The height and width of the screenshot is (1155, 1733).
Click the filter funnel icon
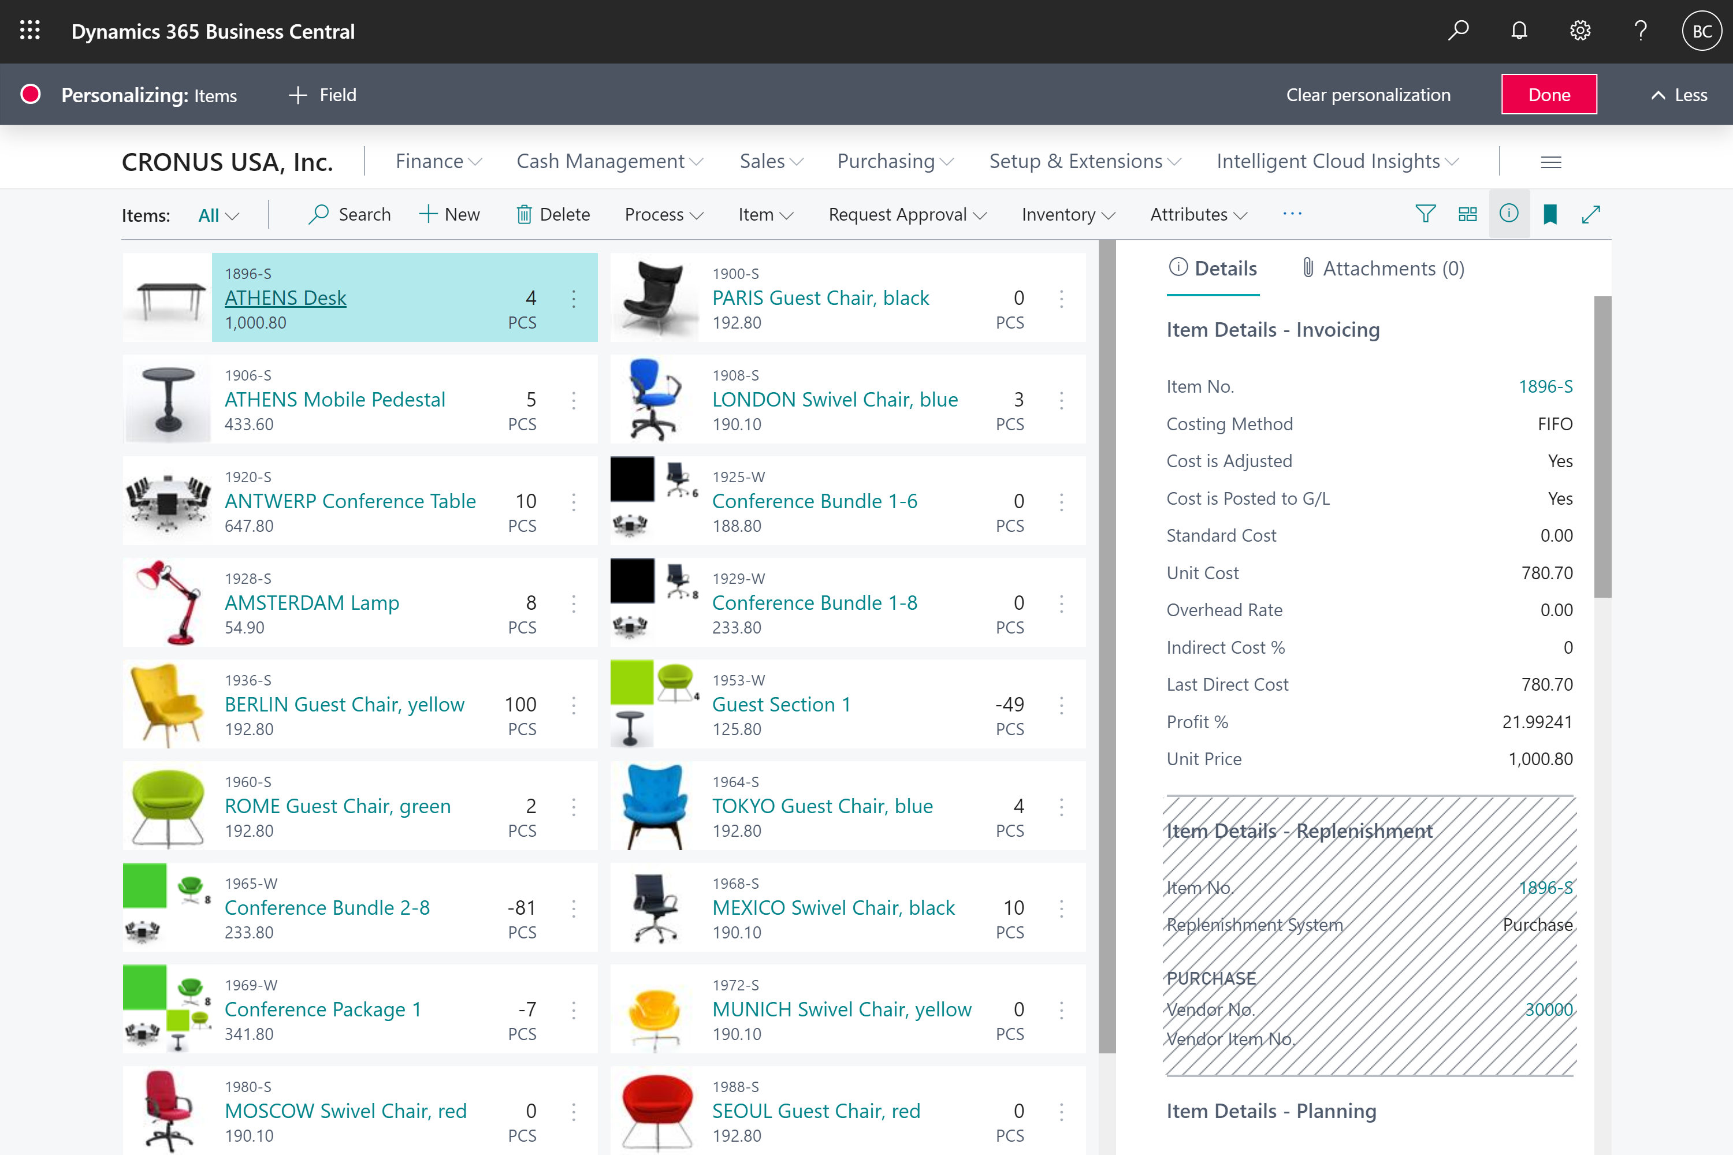[1425, 214]
